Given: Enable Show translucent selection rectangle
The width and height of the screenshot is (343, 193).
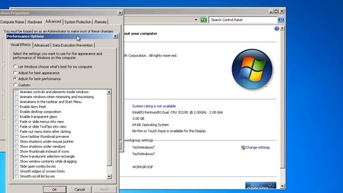Looking at the screenshot, I should coord(17,156).
